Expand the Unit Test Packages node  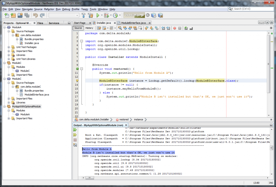9,47
